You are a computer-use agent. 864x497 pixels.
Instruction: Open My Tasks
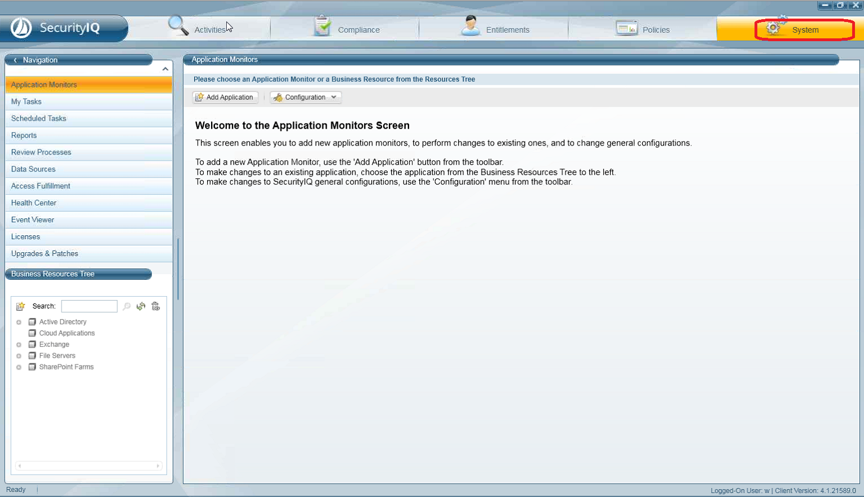(x=89, y=102)
